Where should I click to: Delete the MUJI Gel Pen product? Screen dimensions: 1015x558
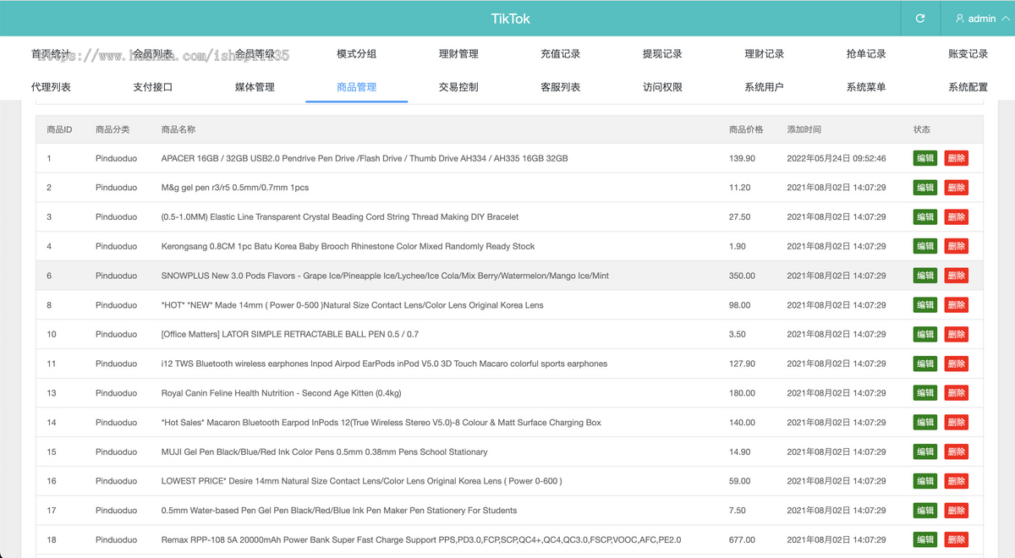pyautogui.click(x=957, y=451)
